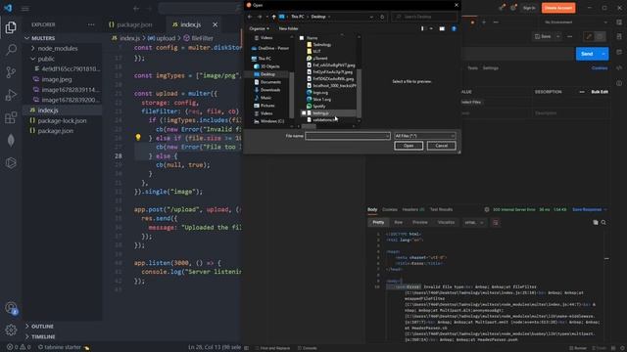The height and width of the screenshot is (352, 627).
Task: Open the Manage gear icon in VS Code
Action: tap(11, 330)
